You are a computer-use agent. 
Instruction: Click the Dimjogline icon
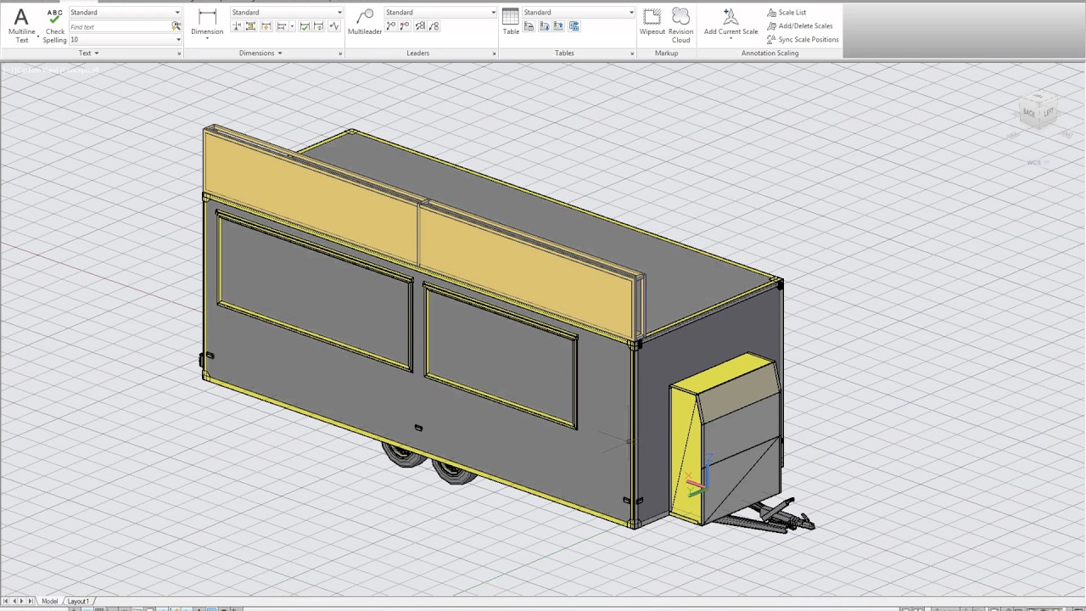333,26
